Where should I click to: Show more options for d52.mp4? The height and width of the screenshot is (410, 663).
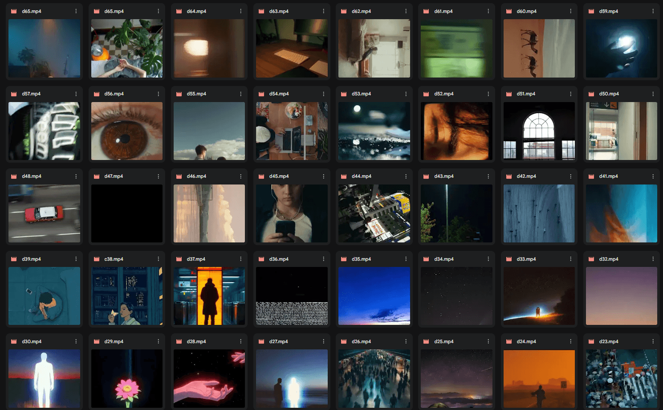tap(488, 94)
